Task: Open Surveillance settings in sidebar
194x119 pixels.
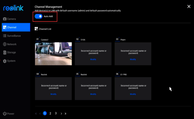Action: point(14,36)
